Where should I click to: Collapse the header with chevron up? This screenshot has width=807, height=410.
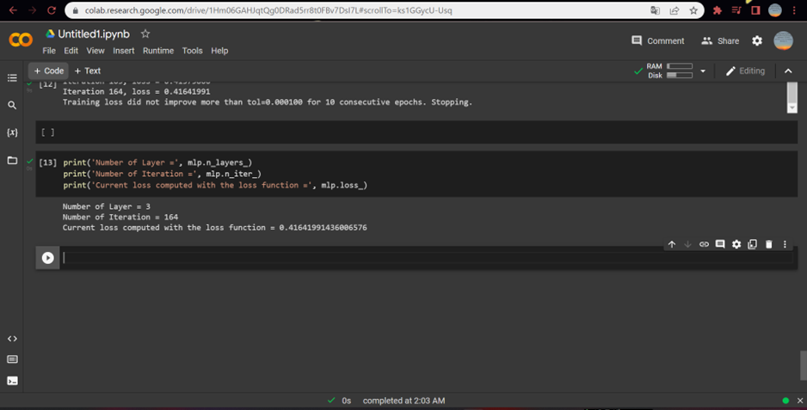coord(788,71)
